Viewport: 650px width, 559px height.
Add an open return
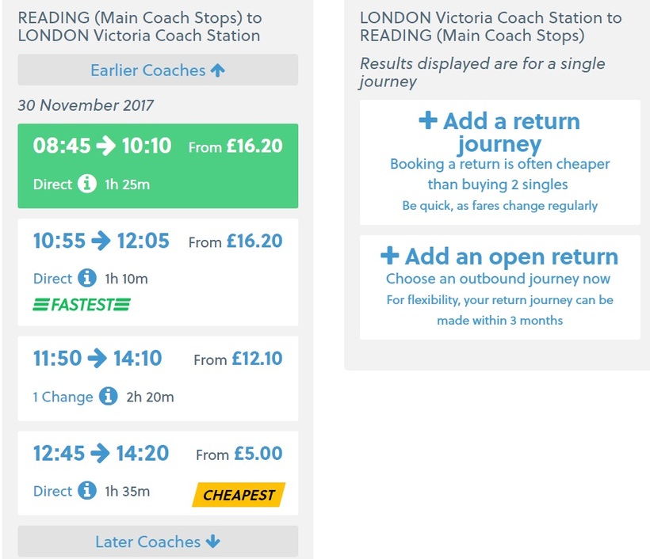point(500,287)
